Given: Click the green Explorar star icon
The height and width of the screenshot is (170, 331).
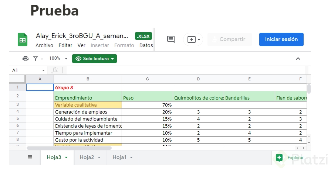Looking at the screenshot, I should pyautogui.click(x=279, y=157).
